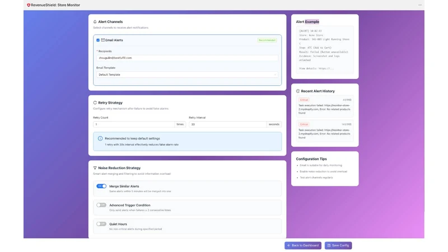The image size is (448, 252).
Task: Click 'Same alerts within 5 minutes' description
Action: point(140,192)
